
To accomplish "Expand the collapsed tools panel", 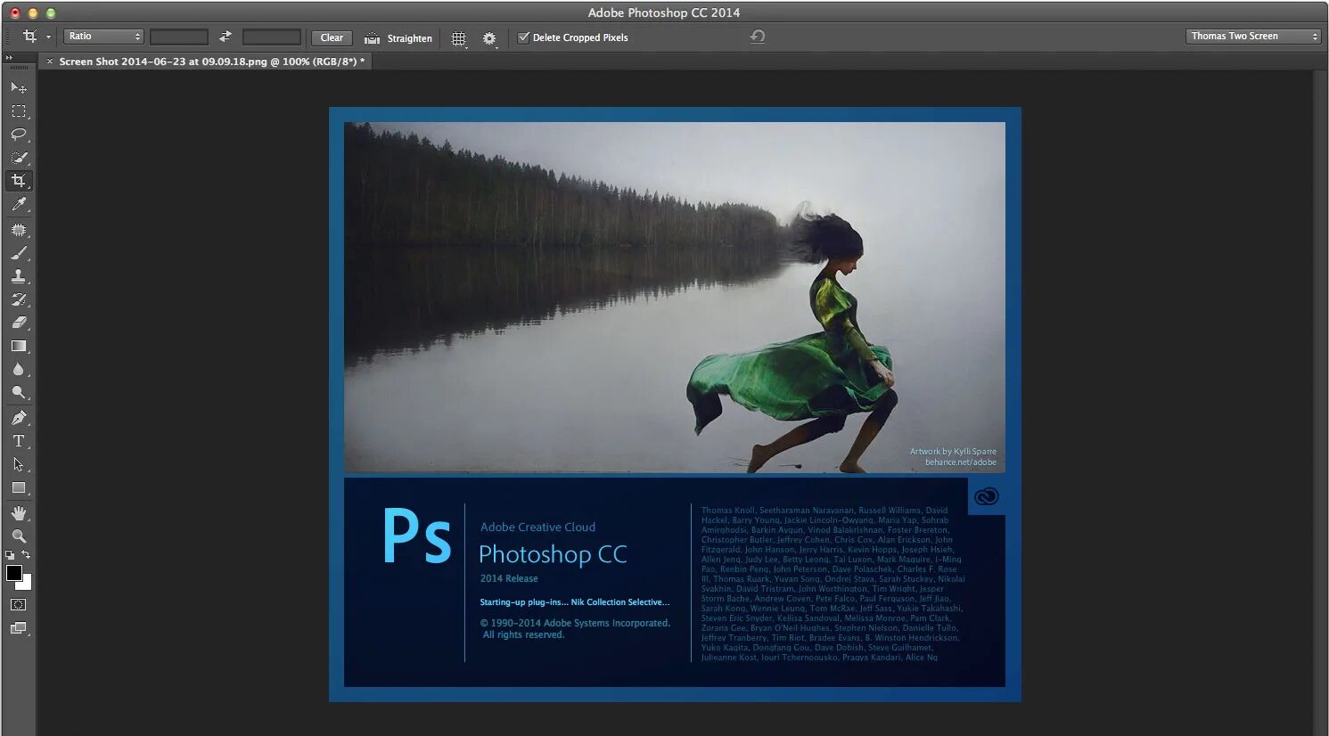I will pyautogui.click(x=9, y=57).
